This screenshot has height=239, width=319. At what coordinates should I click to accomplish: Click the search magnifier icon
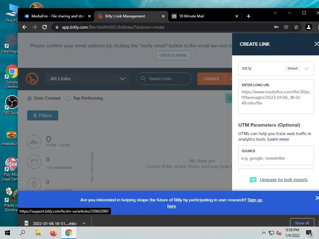tap(143, 79)
